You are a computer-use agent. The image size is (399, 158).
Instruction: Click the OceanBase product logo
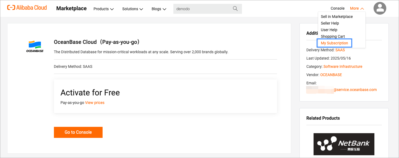click(x=35, y=47)
